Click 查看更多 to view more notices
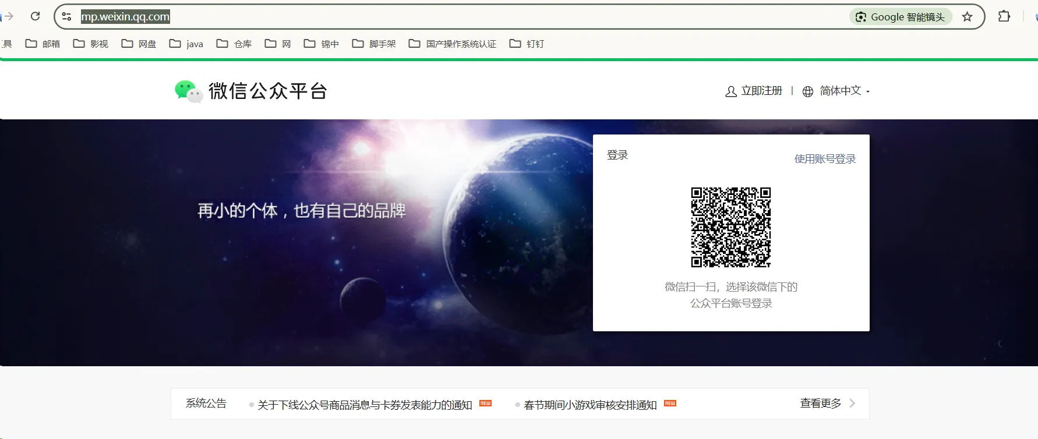The height and width of the screenshot is (439, 1038). click(x=820, y=403)
